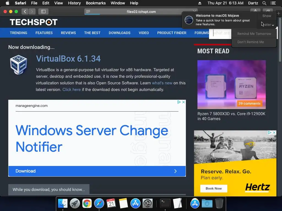Open Notification Center list icon
282x211 pixels.
273,3
